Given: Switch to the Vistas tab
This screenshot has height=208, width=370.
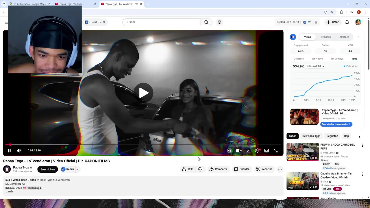Looking at the screenshot, I should click(308, 37).
